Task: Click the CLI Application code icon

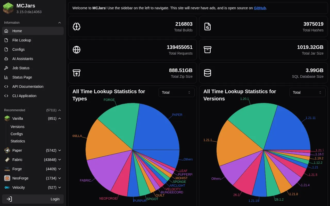Action: click(x=6, y=96)
